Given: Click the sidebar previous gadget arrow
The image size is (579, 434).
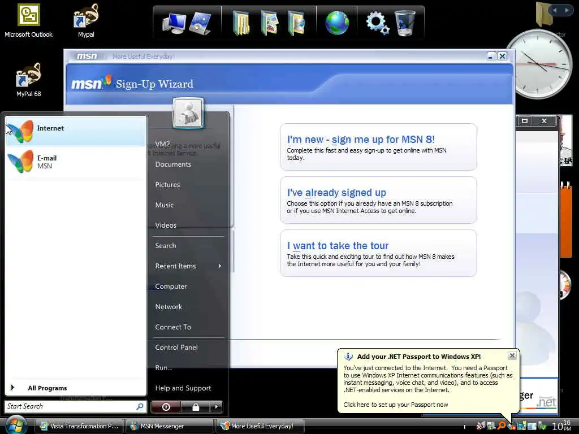Looking at the screenshot, I should 555,10.
